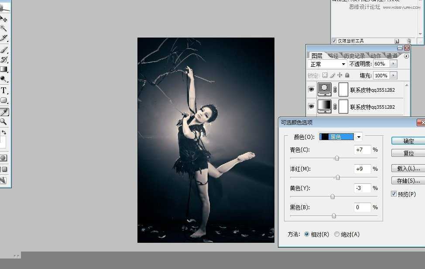Open the 不透明度 opacity slider arrow
This screenshot has width=425, height=269.
[x=393, y=64]
